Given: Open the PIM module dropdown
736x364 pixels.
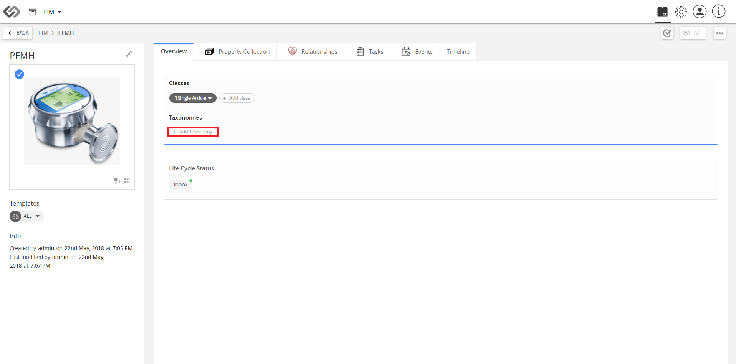Looking at the screenshot, I should 52,12.
